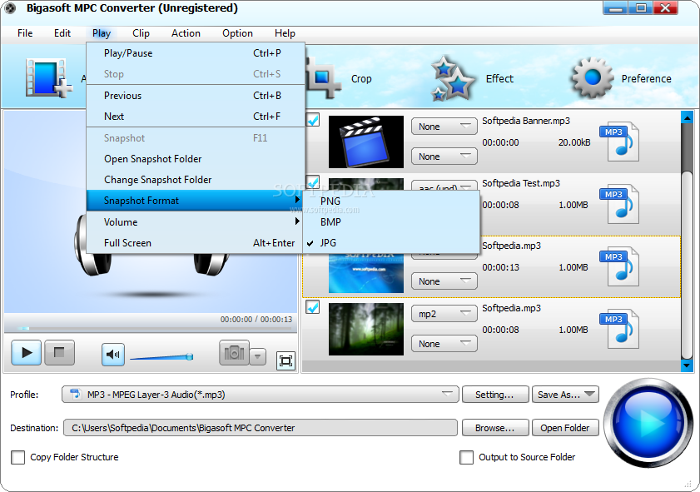Open the None dropdown in the highlighted Softpedia.mp3 row
Image resolution: width=700 pixels, height=492 pixels.
point(444,281)
